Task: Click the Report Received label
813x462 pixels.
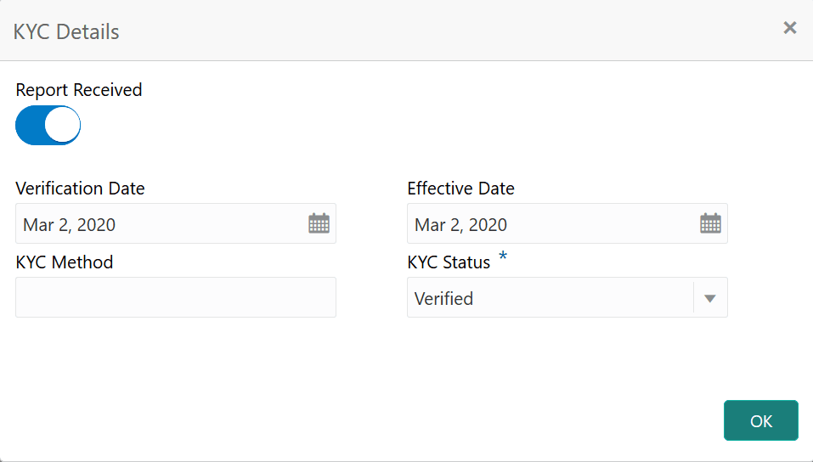Action: (x=79, y=90)
